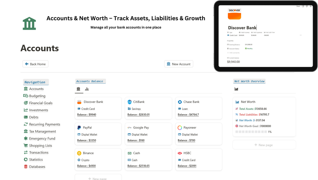Click the Recurring Payments refresh icon

tap(26, 124)
